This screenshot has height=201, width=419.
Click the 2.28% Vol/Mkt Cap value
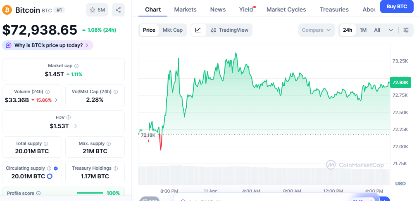click(x=95, y=100)
